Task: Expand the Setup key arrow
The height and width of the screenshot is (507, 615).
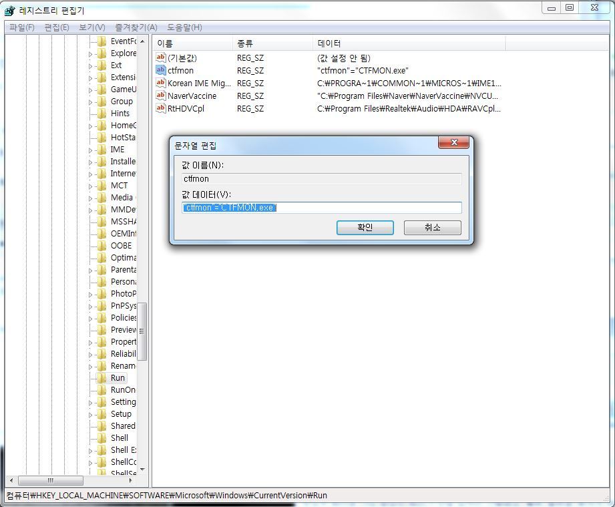Action: [91, 414]
